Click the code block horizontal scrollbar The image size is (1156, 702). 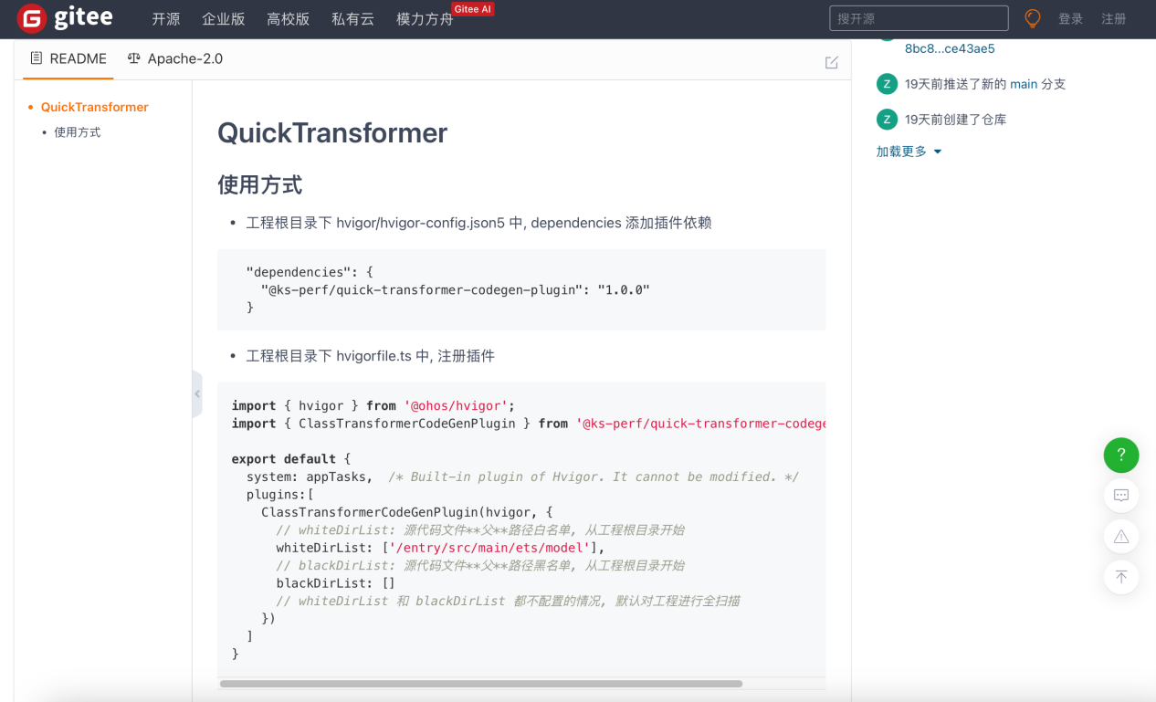pyautogui.click(x=481, y=684)
